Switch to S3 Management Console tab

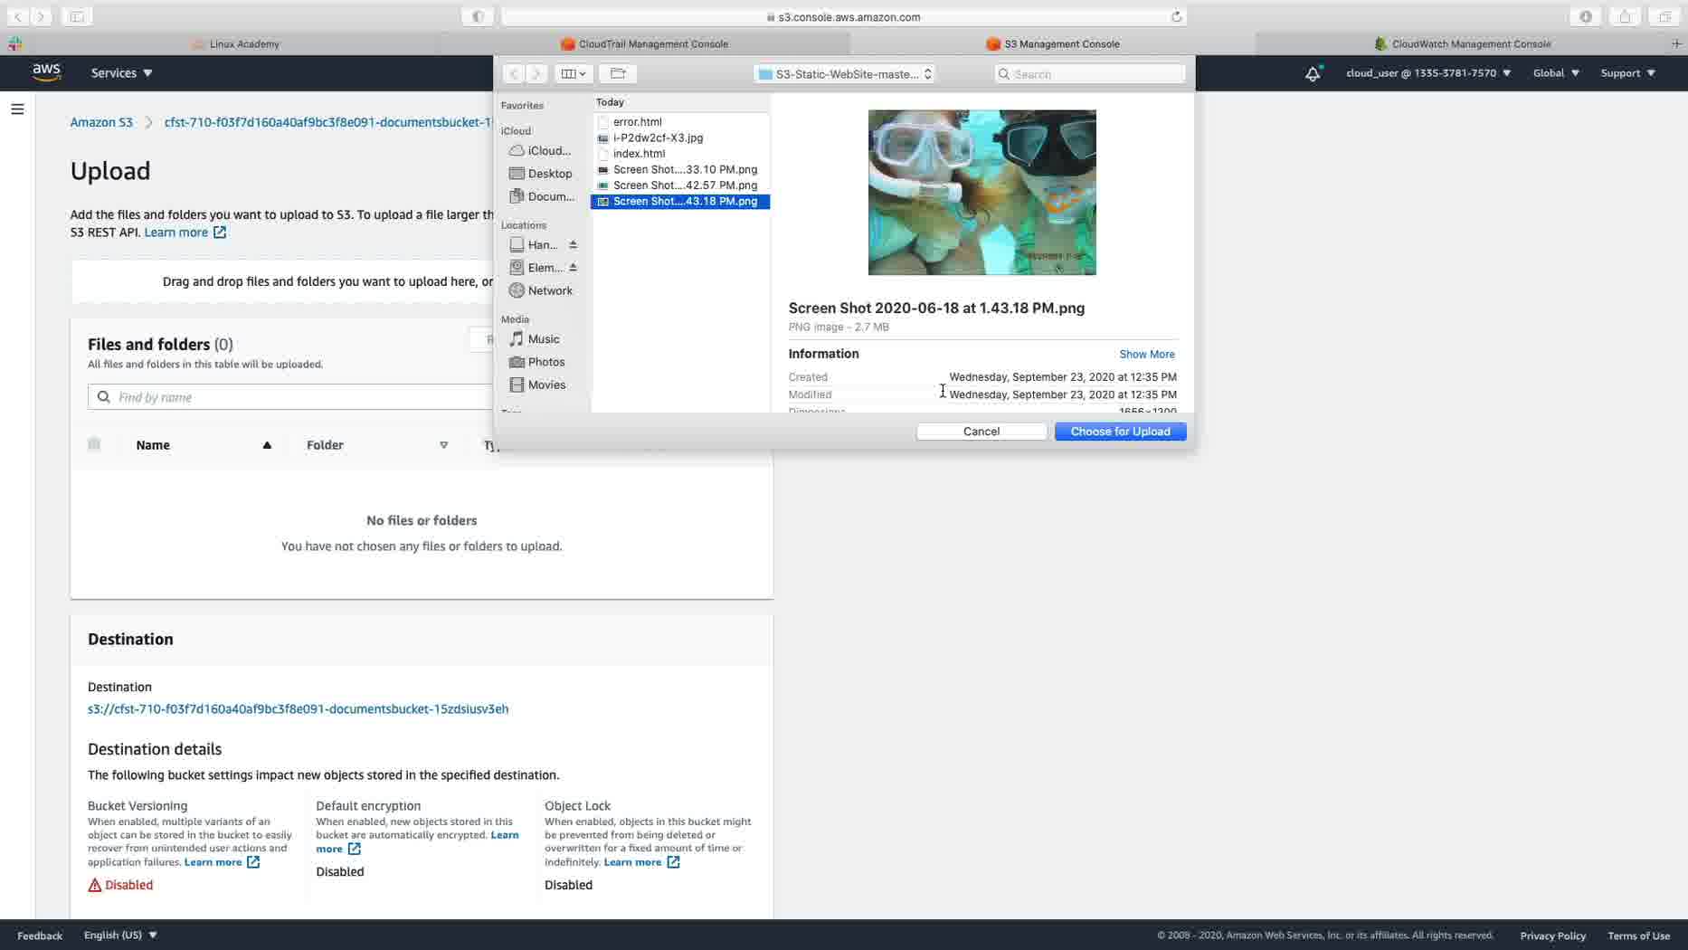[x=1053, y=43]
